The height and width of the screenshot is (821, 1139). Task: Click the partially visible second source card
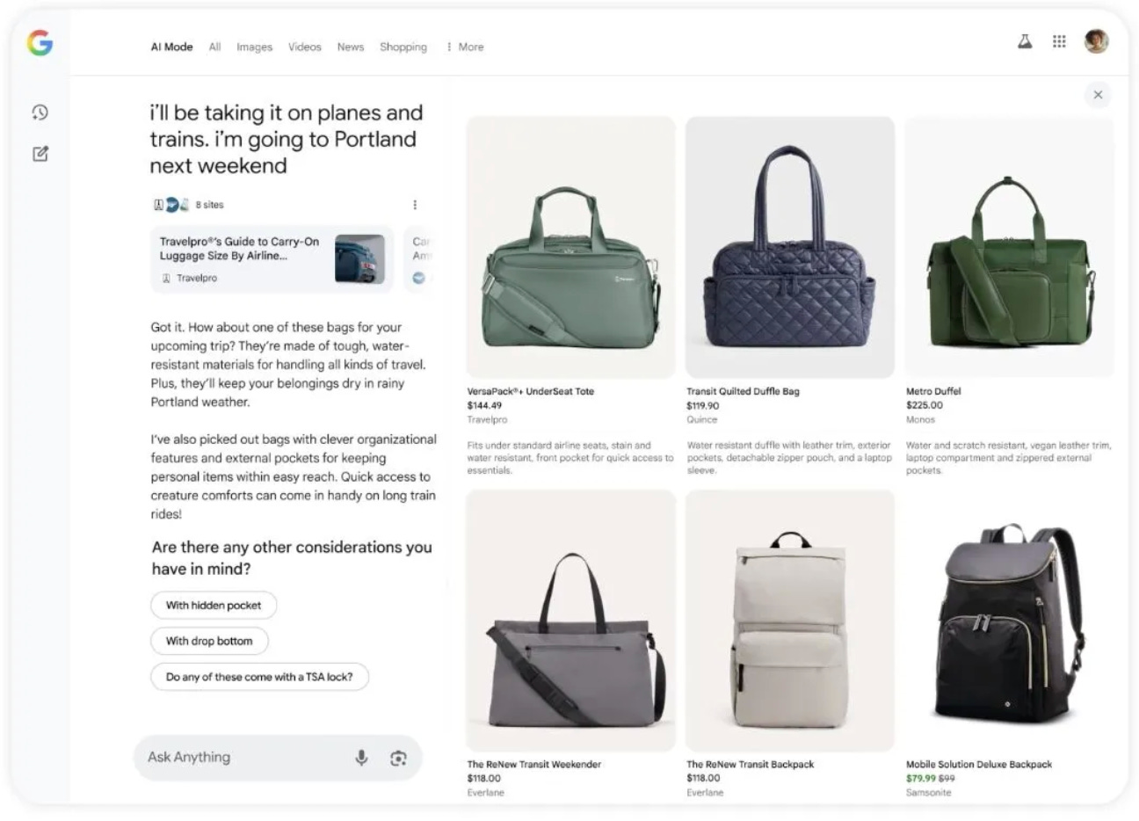[x=419, y=259]
